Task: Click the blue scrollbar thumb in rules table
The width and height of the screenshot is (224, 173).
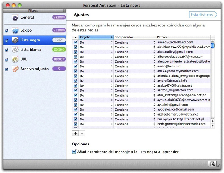Action: tap(212, 45)
